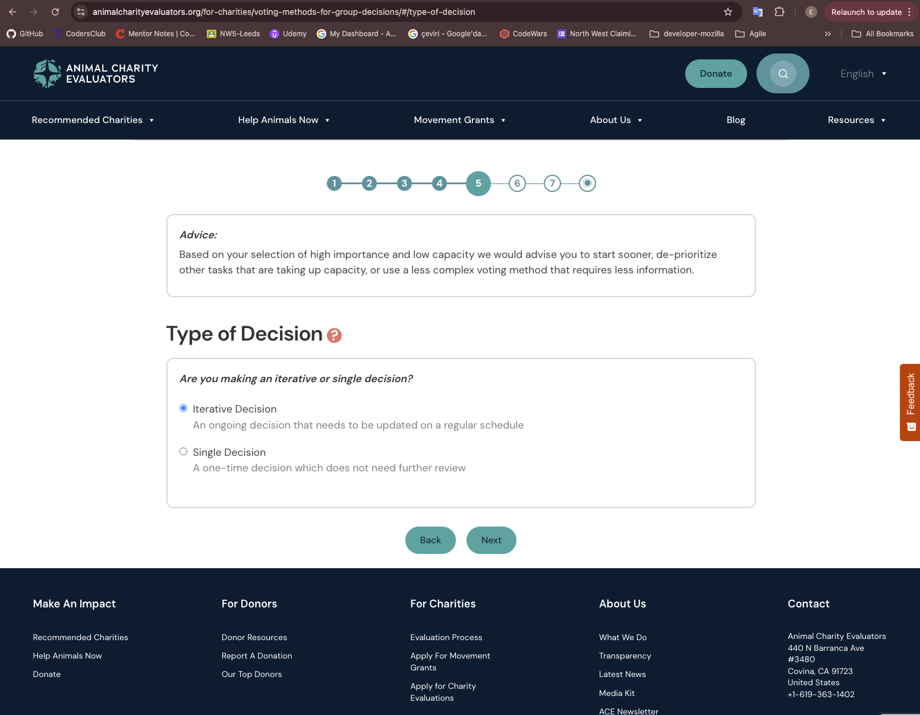Bookmark page with the star icon

point(728,12)
